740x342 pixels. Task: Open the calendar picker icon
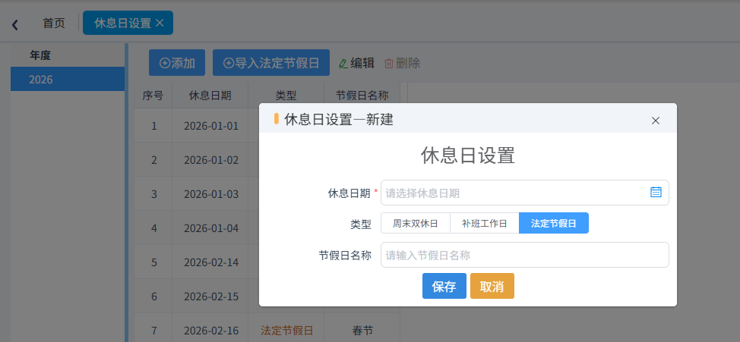tap(656, 192)
